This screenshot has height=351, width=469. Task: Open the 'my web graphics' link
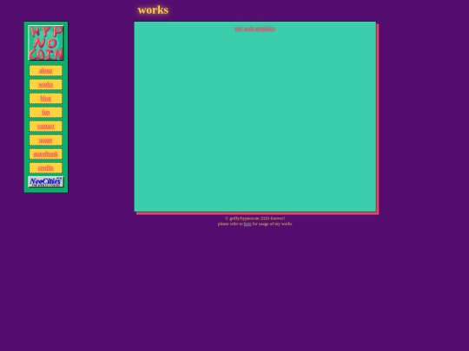[254, 29]
